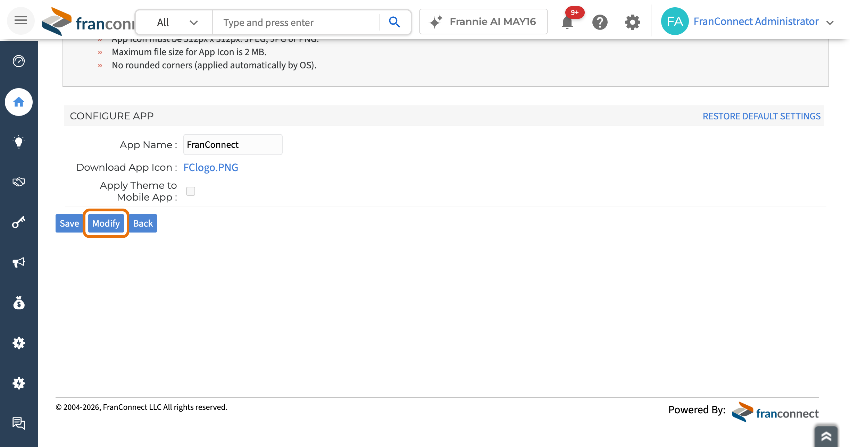Click the FranConnect logo
The image size is (850, 447).
pos(88,22)
